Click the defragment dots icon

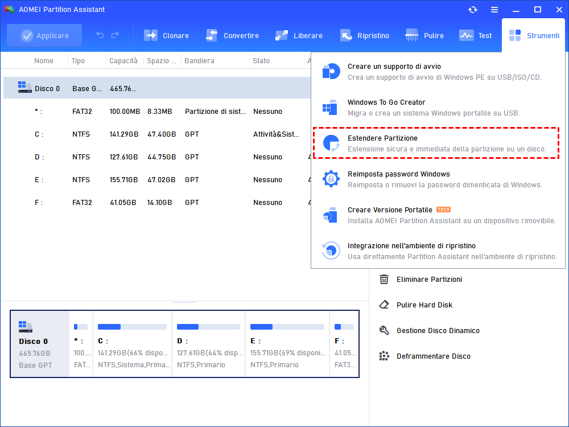tap(384, 356)
